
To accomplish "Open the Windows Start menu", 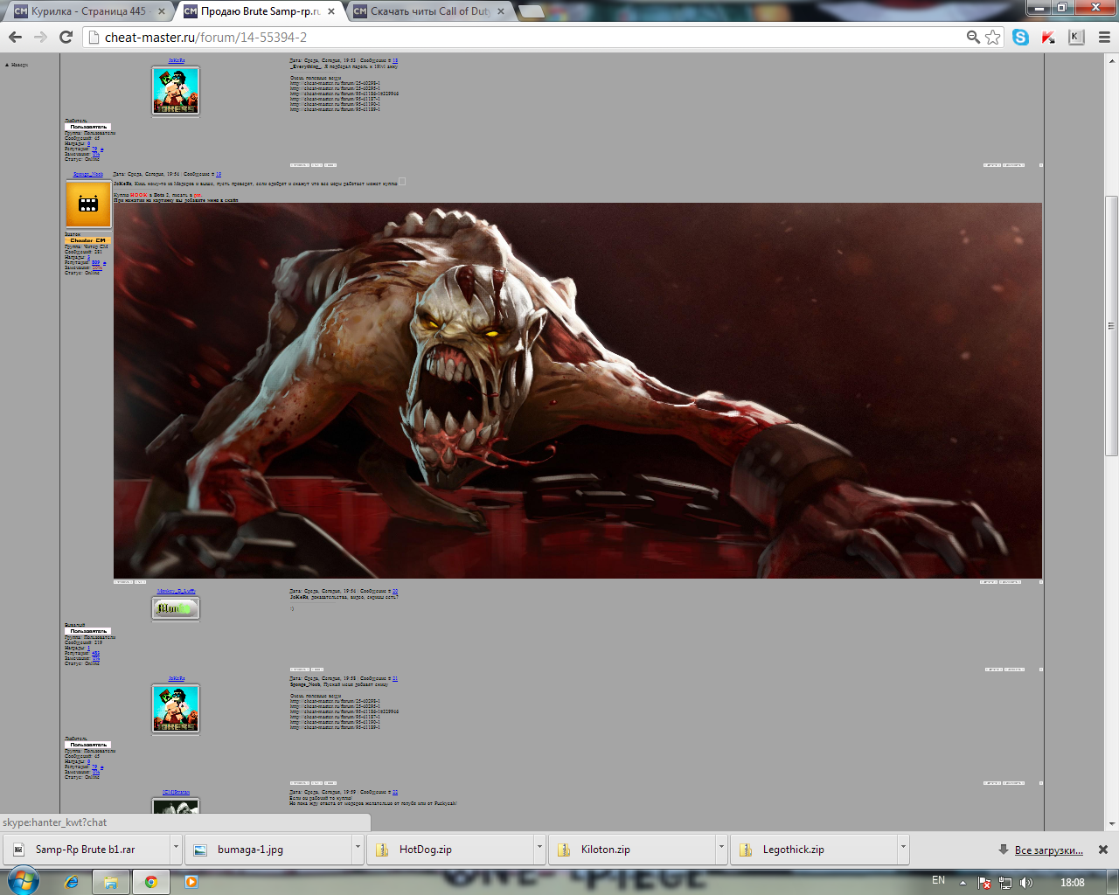I will (23, 881).
